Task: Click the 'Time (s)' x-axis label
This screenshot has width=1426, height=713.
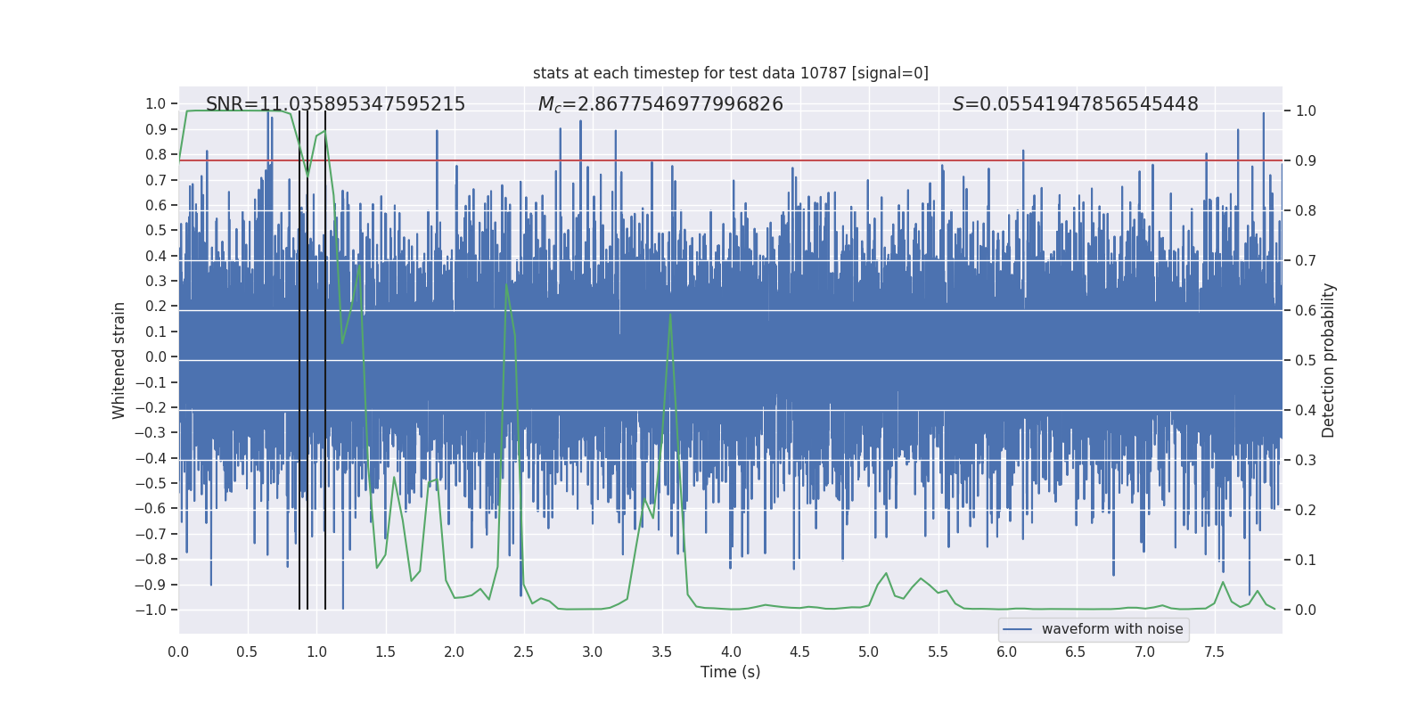Action: point(730,672)
